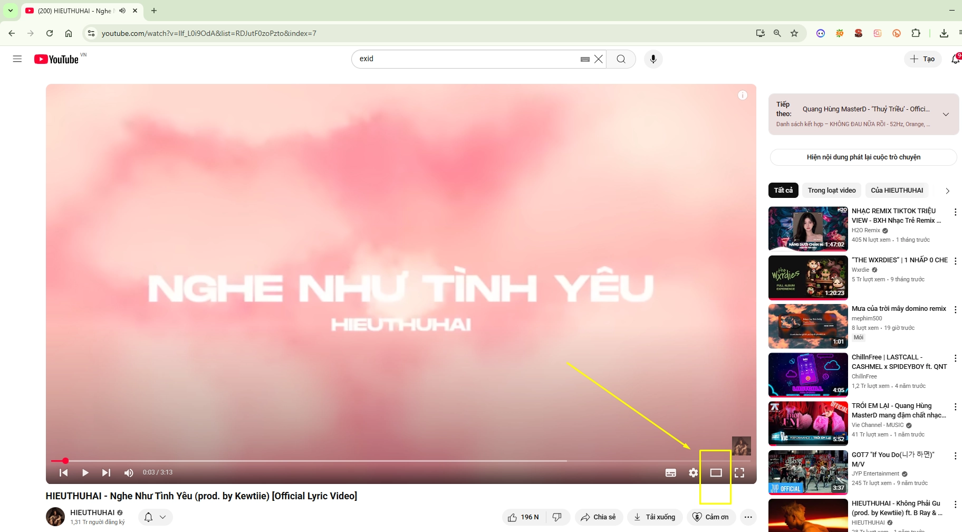Viewport: 962px width, 532px height.
Task: Open YouTube hamburger guide menu
Action: coord(17,59)
